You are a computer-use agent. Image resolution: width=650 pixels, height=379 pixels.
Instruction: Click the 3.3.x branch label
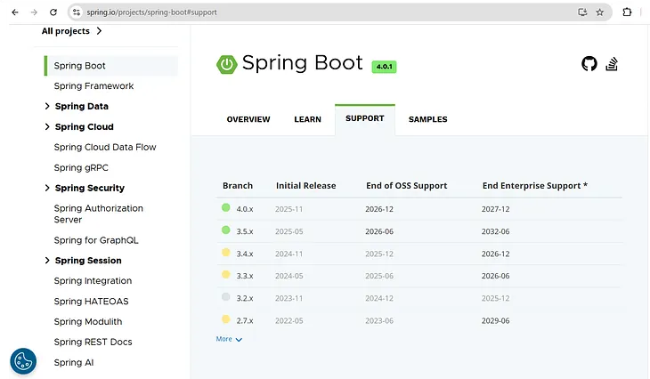coord(245,276)
